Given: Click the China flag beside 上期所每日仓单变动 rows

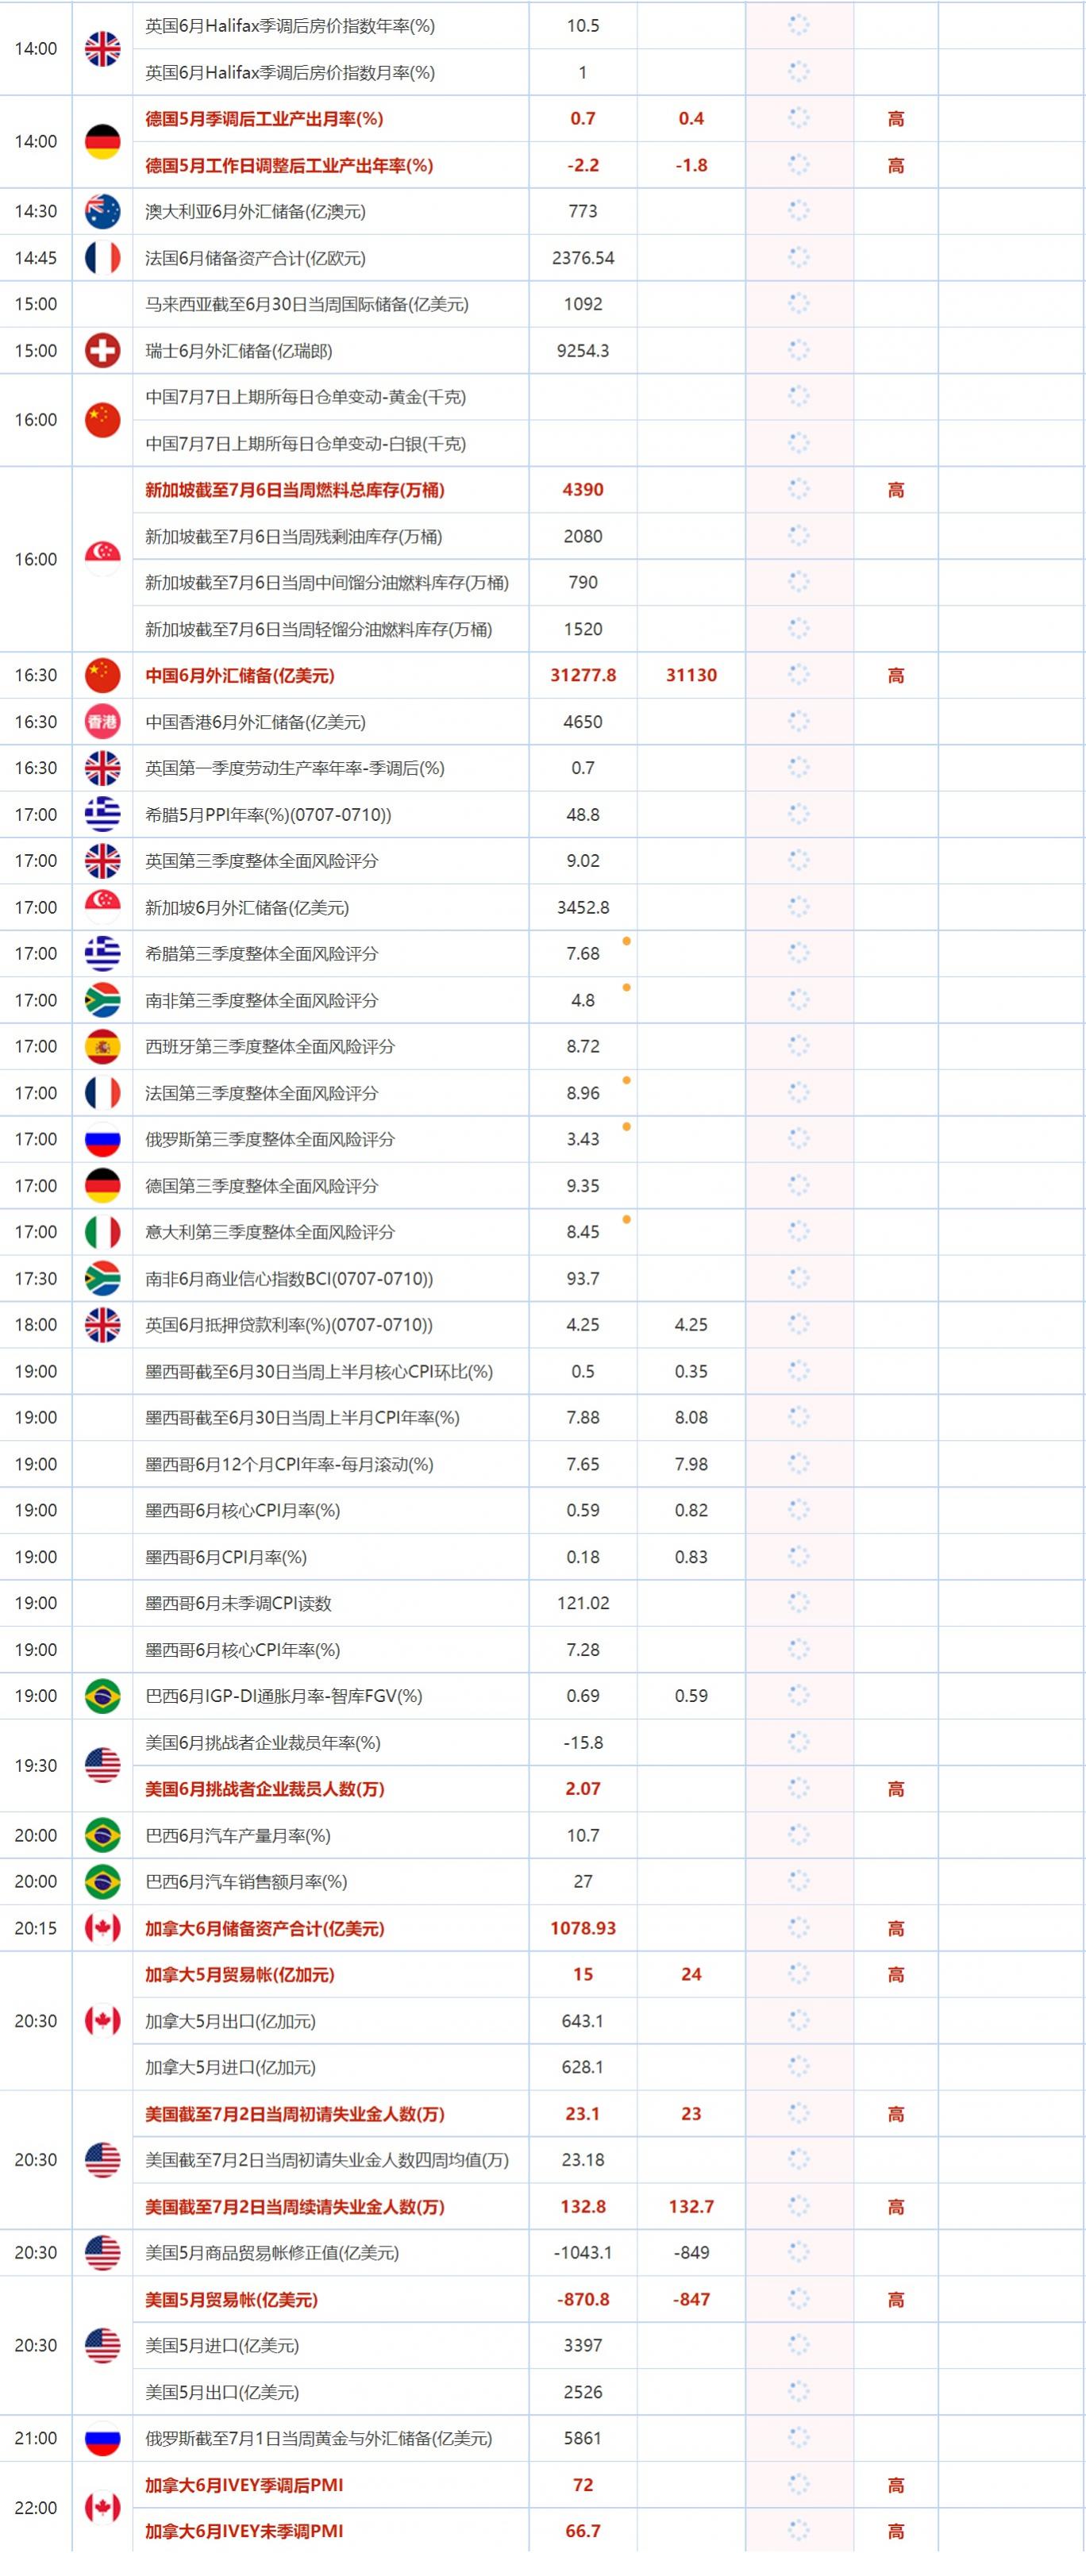Looking at the screenshot, I should point(102,420).
